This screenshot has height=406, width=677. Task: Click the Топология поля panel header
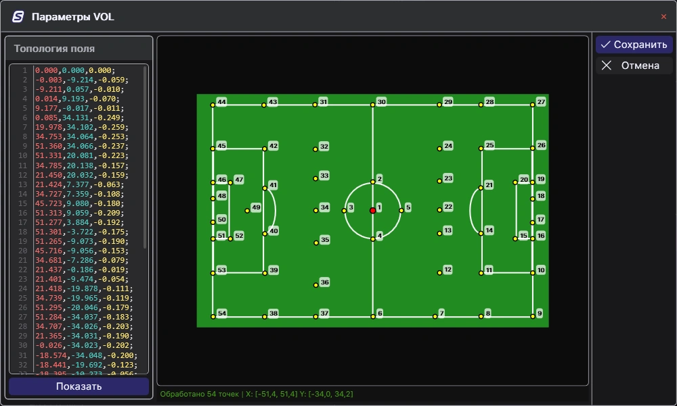coord(55,49)
